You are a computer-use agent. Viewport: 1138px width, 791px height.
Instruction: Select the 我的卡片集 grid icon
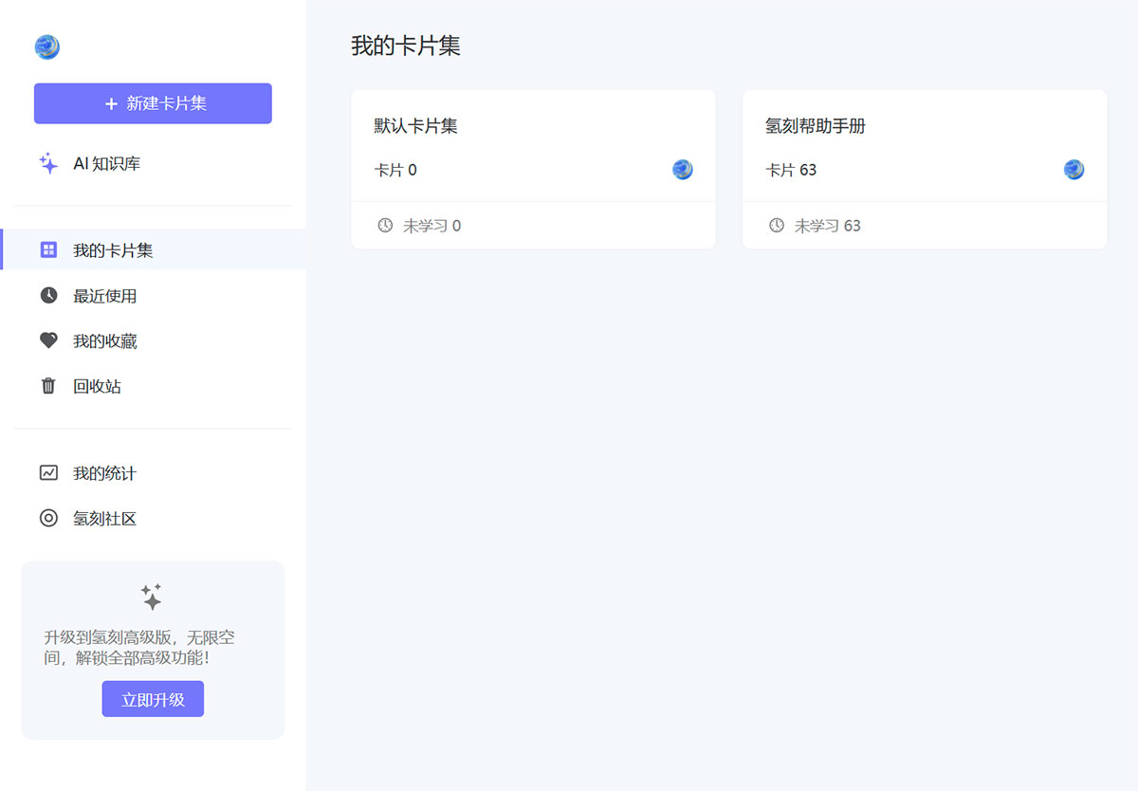click(48, 249)
